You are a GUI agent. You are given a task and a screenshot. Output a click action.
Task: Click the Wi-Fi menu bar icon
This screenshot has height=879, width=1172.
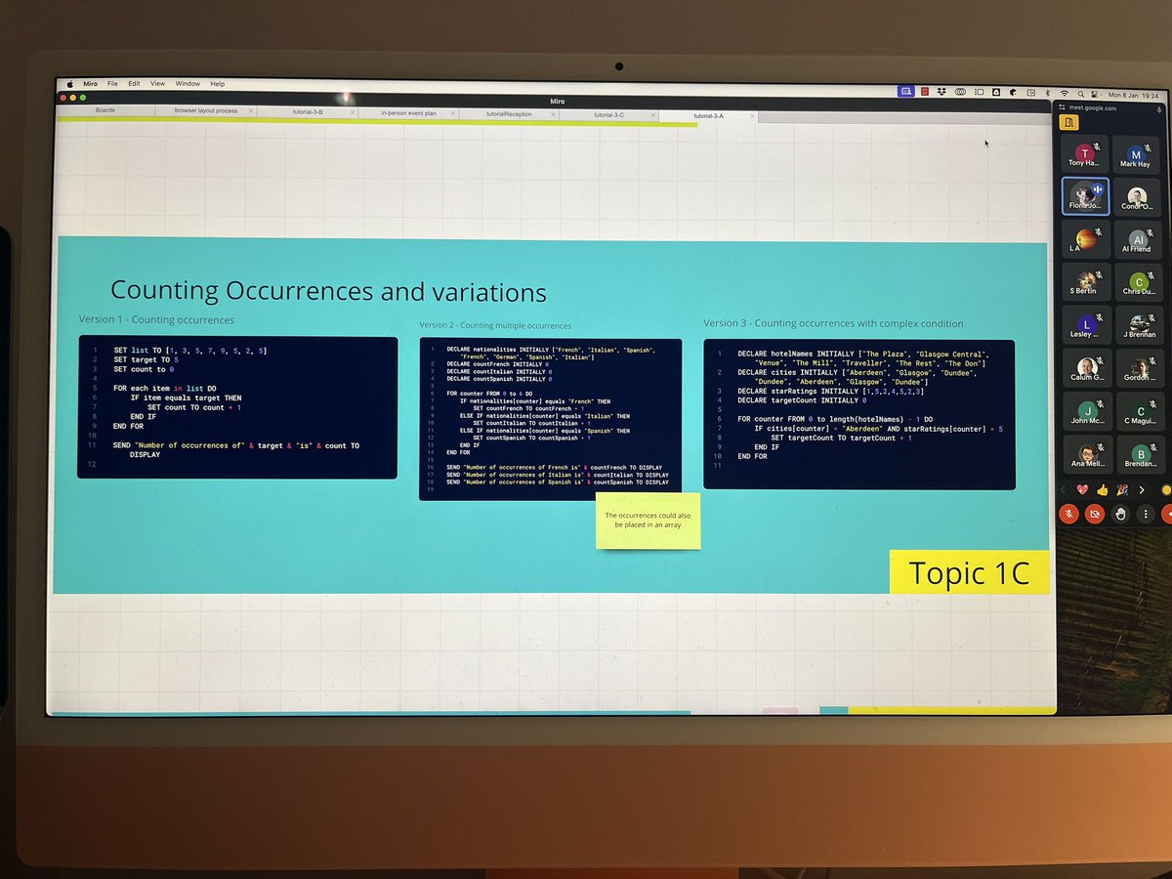1064,92
